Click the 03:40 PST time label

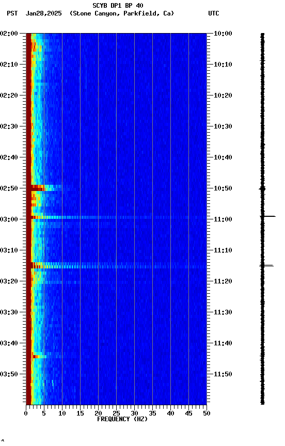click(x=9, y=343)
